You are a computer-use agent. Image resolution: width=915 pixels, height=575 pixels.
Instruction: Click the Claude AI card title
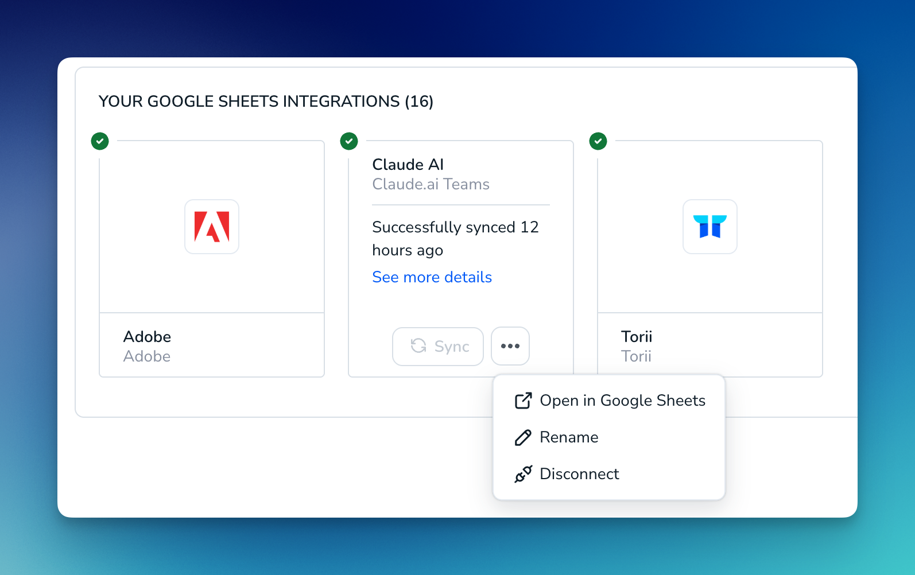click(408, 165)
